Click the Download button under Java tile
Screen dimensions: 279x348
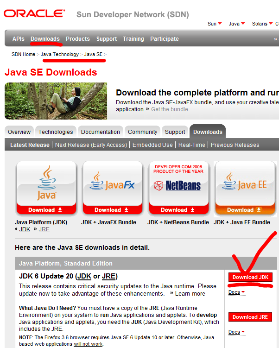[46, 210]
